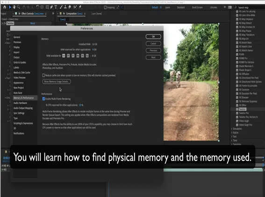
Task: Enable reduce cache size when low on memory
Action: pyautogui.click(x=43, y=75)
